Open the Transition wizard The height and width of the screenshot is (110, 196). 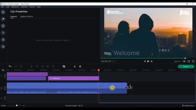64,67
